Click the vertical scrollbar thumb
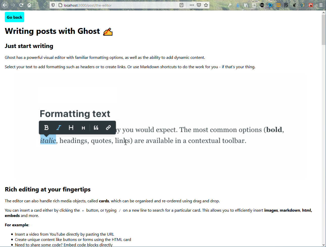 point(324,30)
